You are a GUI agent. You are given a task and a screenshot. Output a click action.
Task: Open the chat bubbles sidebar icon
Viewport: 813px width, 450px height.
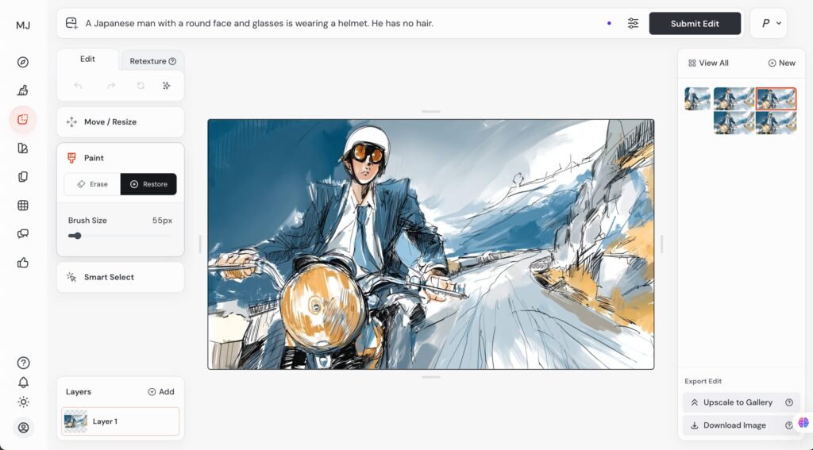pos(23,234)
